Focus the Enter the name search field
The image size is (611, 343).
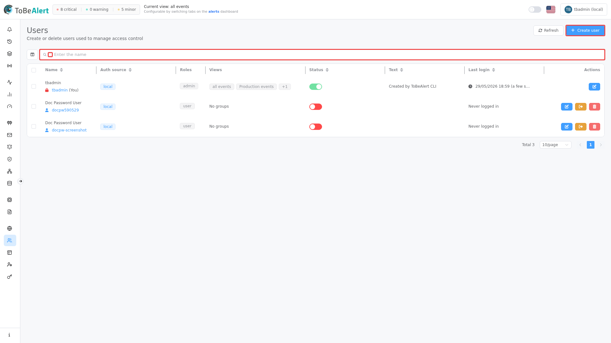(x=322, y=55)
